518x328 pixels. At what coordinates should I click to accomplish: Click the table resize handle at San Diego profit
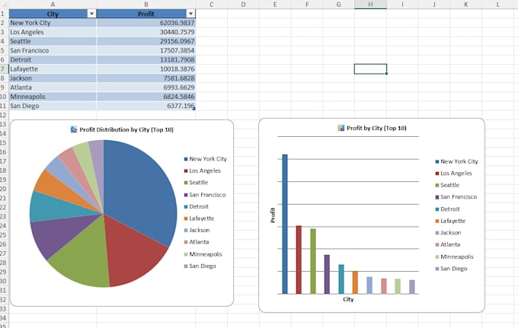(x=194, y=109)
